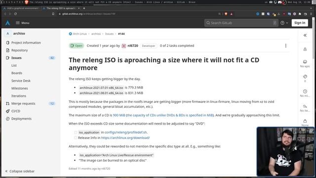
Task: Click Repository file icon
Action: (x=8, y=50)
